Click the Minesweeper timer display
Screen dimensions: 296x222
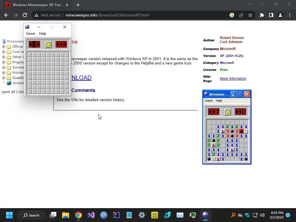[x=61, y=44]
